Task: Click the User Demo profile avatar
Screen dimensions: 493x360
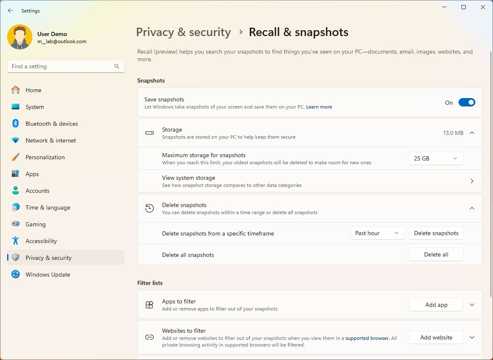Action: (x=20, y=37)
